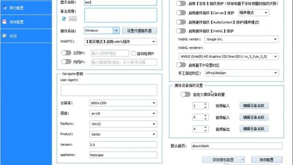The image size is (293, 165).
Task: Click the 保存配置 button at bottom right
Action: (x=266, y=159)
